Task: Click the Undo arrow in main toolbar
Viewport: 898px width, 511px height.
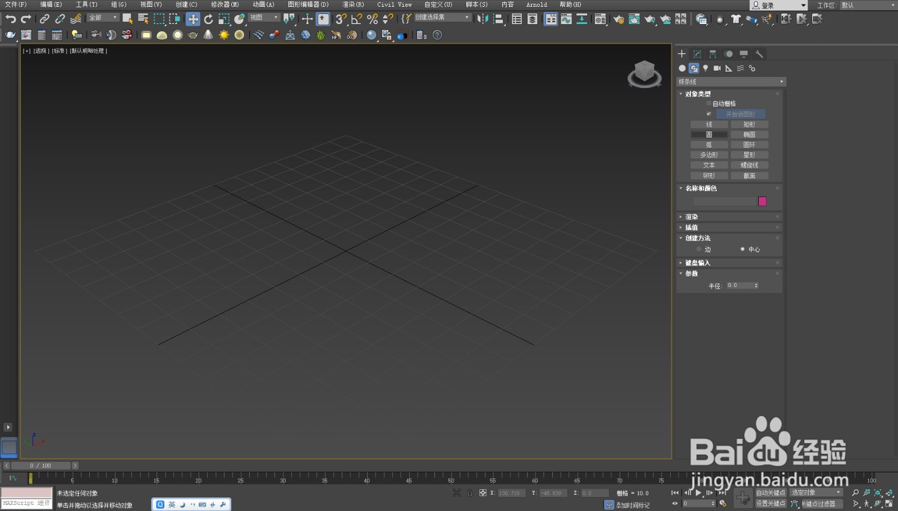Action: (x=11, y=19)
